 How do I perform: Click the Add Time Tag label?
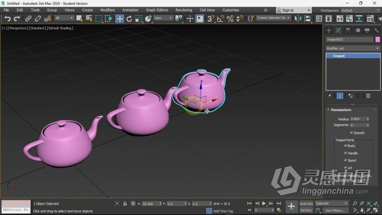pyautogui.click(x=223, y=211)
